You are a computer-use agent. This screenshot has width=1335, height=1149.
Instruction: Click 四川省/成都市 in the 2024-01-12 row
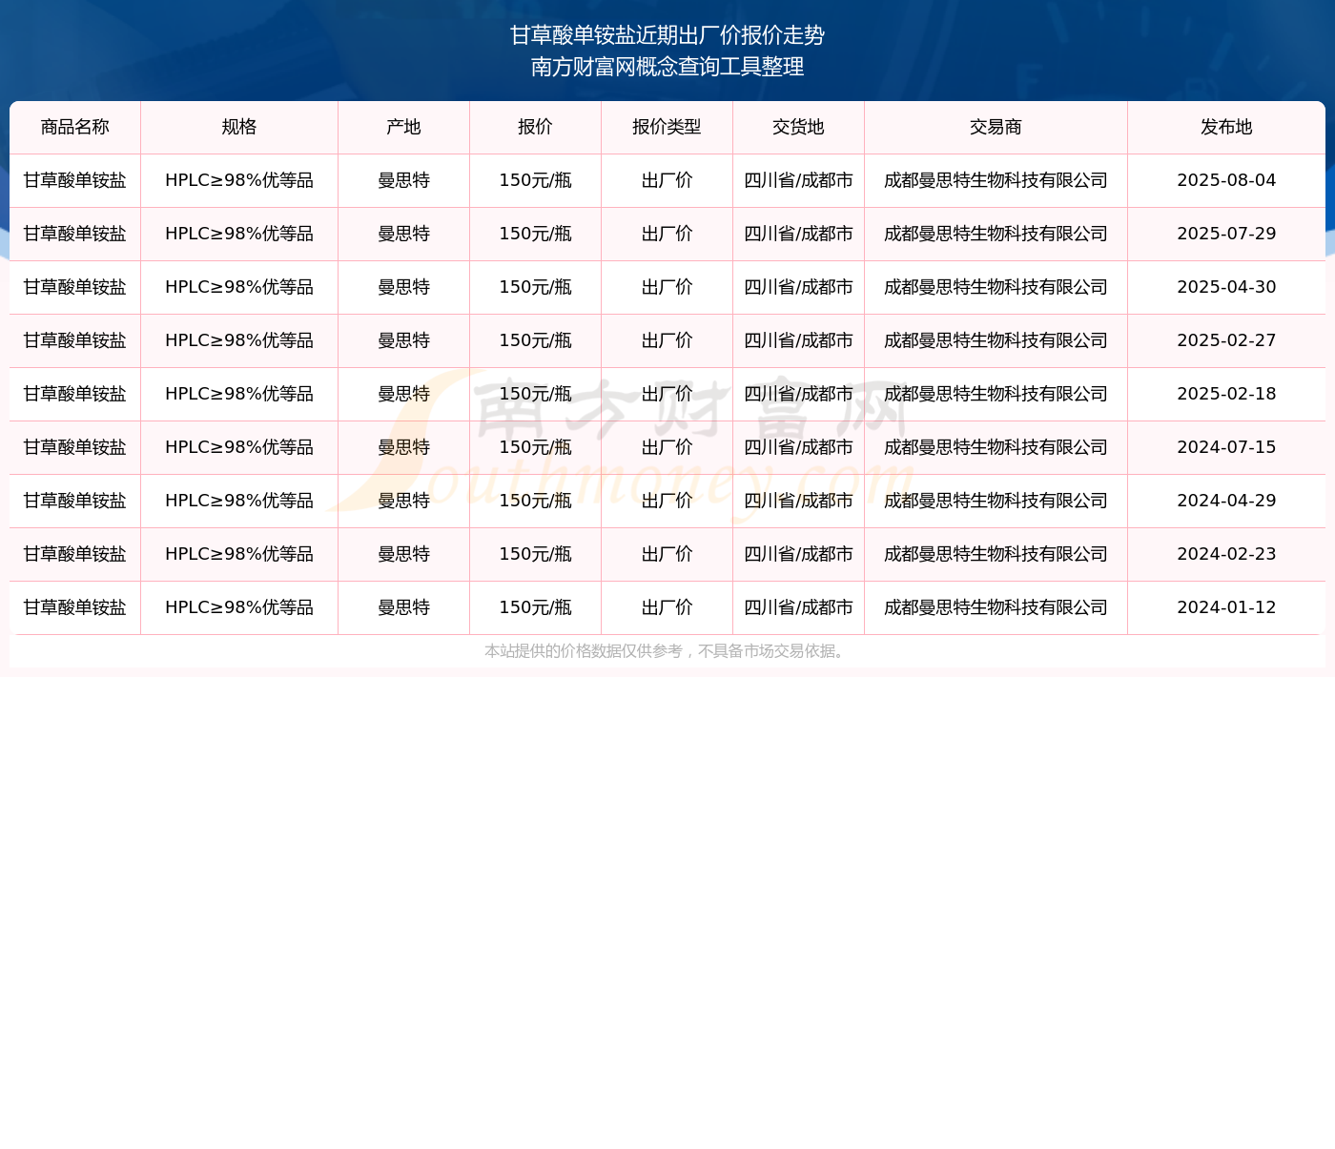click(x=798, y=607)
